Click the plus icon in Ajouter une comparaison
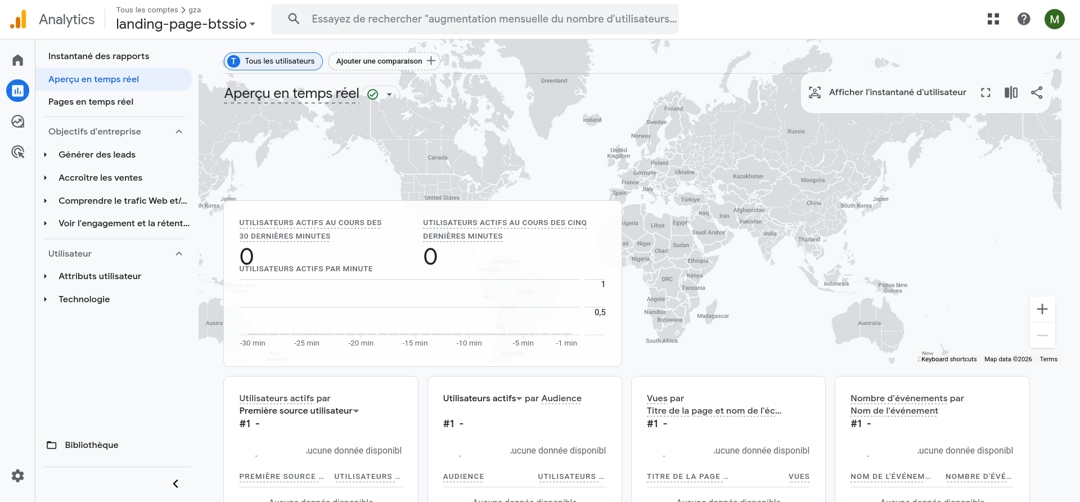Image resolution: width=1080 pixels, height=502 pixels. pyautogui.click(x=431, y=61)
